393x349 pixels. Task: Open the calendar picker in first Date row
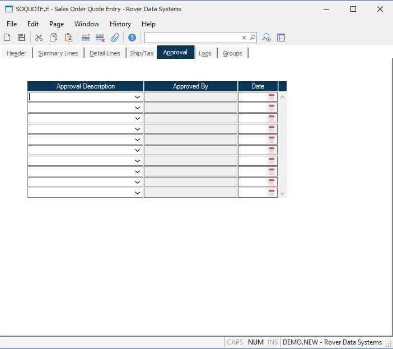pyautogui.click(x=272, y=97)
